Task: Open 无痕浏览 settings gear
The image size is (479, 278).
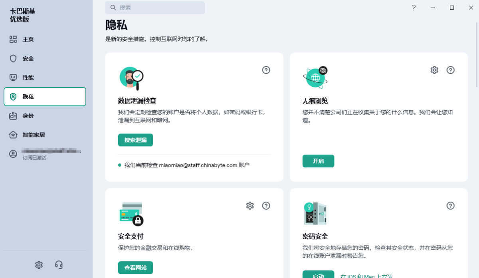Action: point(434,70)
